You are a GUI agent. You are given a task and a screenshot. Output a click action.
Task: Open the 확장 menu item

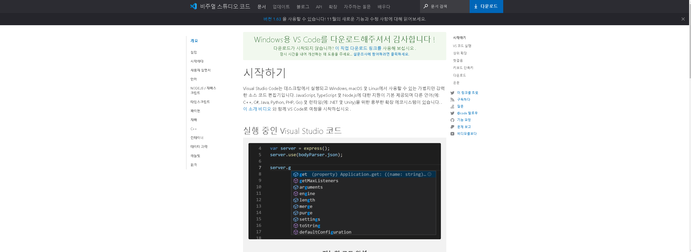click(333, 7)
